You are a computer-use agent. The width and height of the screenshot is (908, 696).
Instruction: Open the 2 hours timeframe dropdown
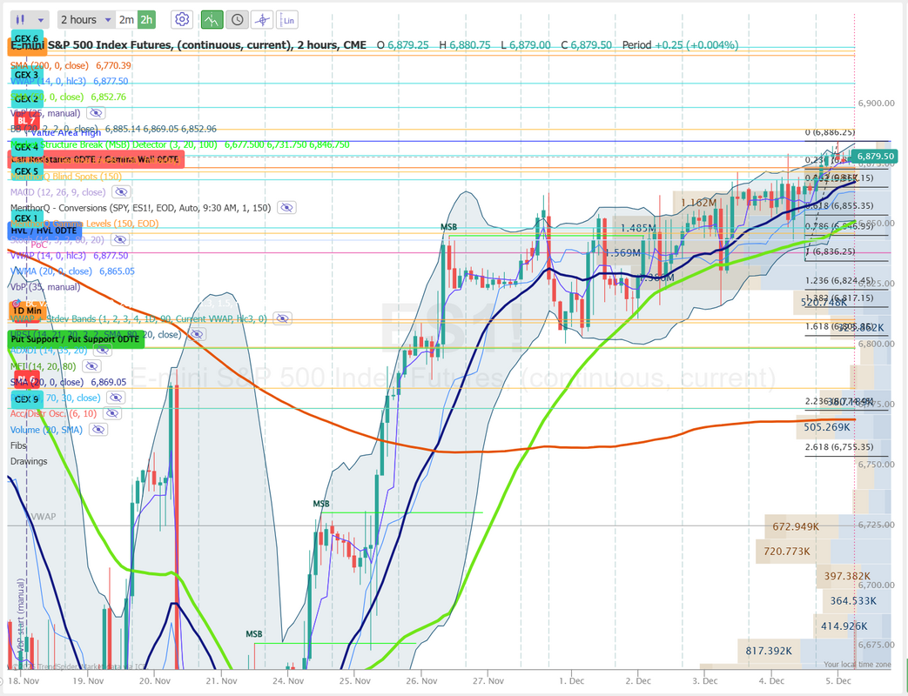click(x=84, y=19)
